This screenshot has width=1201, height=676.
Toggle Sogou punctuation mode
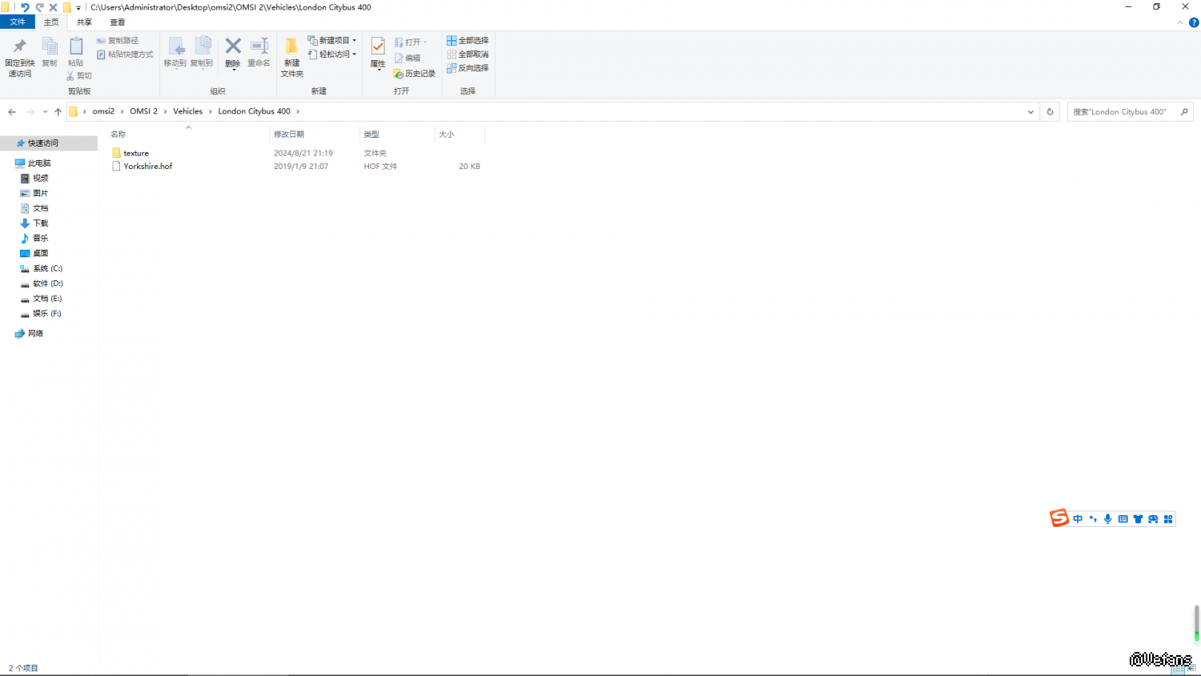[x=1093, y=519]
